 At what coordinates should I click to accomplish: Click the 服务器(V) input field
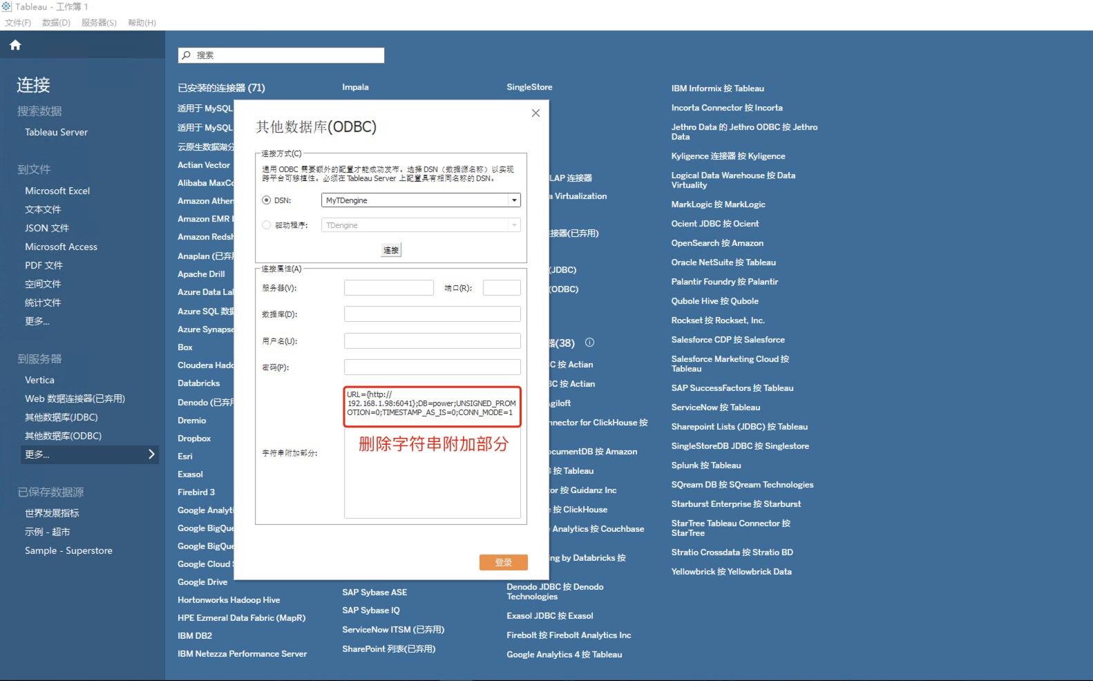point(388,288)
